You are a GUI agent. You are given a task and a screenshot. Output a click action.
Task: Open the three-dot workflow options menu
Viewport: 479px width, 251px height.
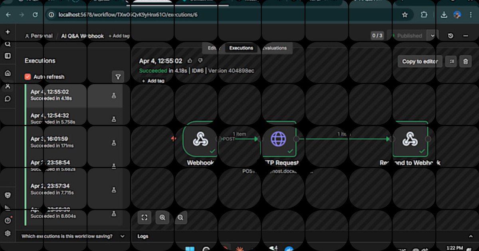pyautogui.click(x=465, y=36)
